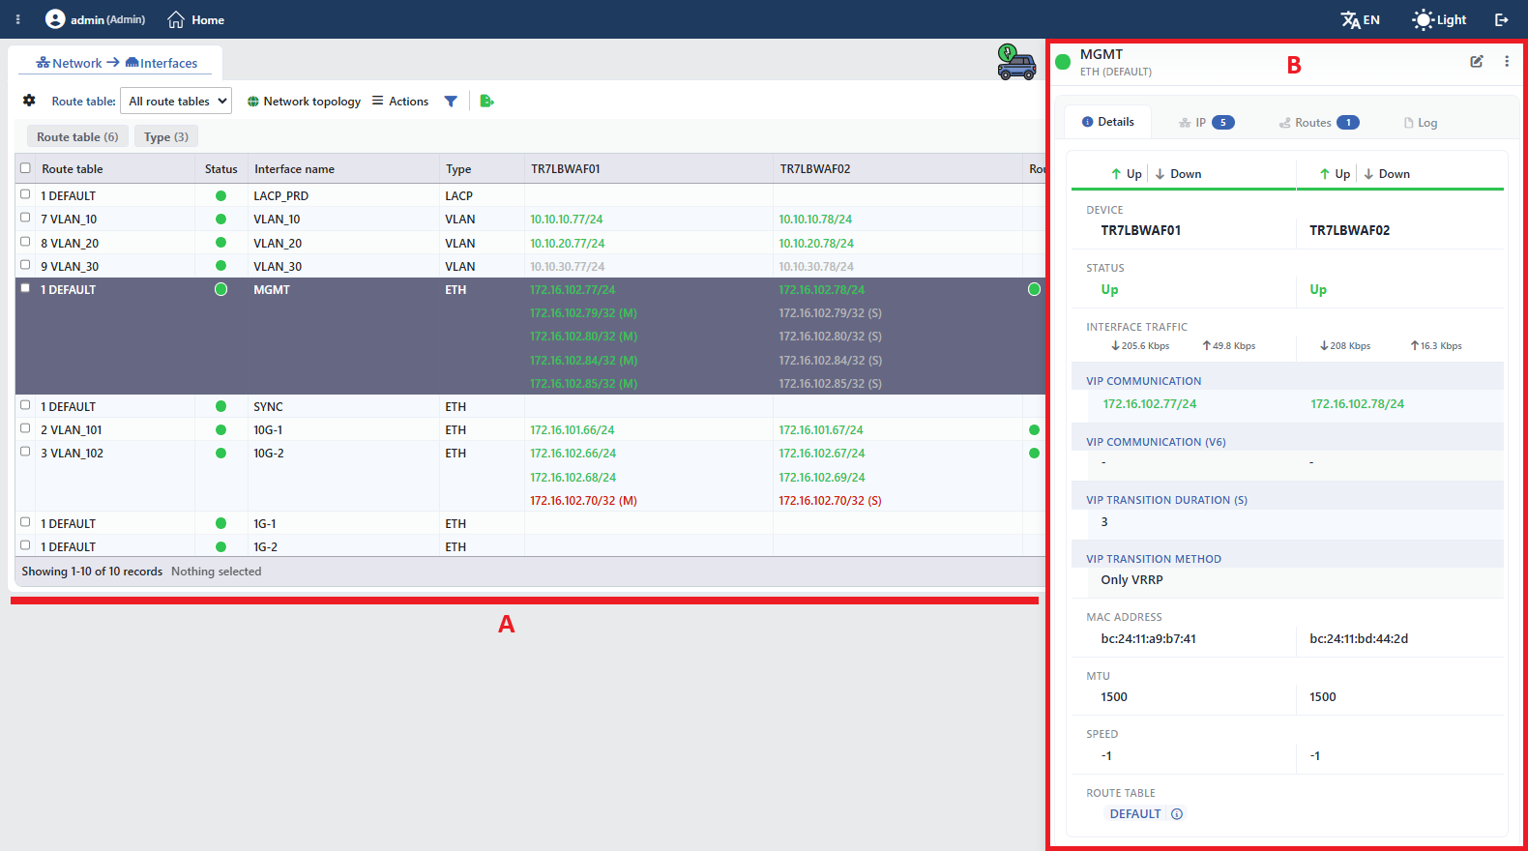Sort by Status column header
Image resolution: width=1528 pixels, height=851 pixels.
pyautogui.click(x=221, y=169)
